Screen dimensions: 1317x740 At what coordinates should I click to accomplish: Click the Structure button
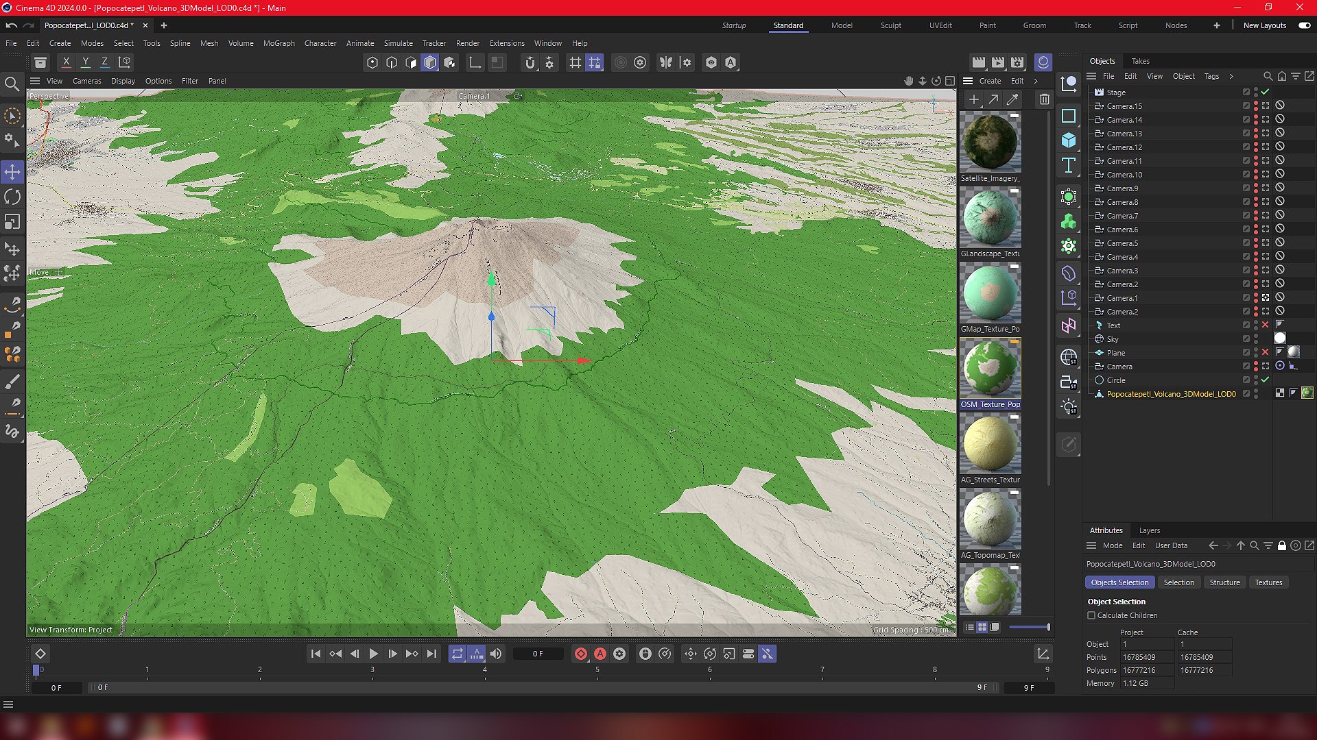[1224, 582]
